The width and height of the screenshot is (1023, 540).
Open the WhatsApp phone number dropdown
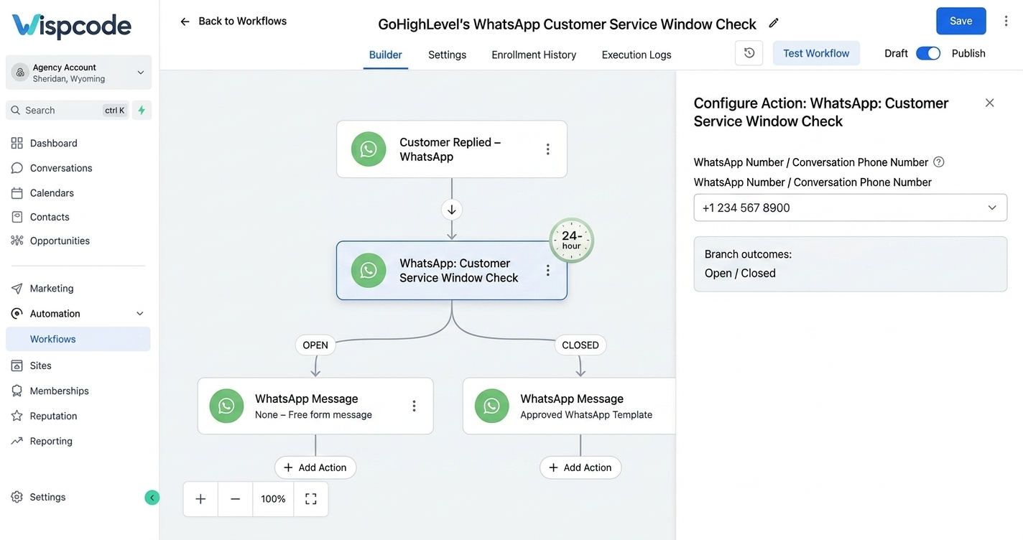point(851,208)
